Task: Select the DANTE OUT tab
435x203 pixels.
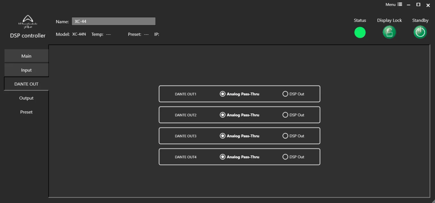Action: [x=26, y=84]
